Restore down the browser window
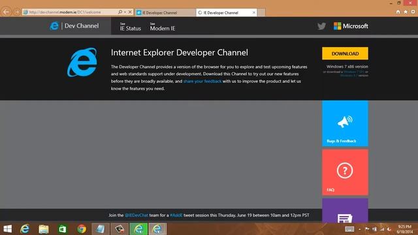The height and width of the screenshot is (235, 418). click(399, 3)
